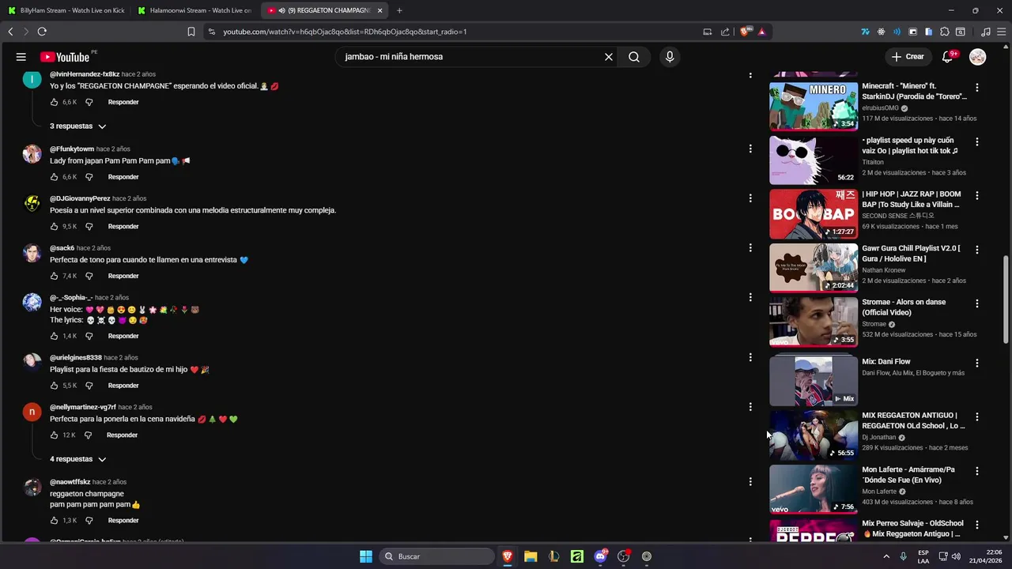The image size is (1012, 569).
Task: Reply to @Ffunkytowm with Responder
Action: 123,177
